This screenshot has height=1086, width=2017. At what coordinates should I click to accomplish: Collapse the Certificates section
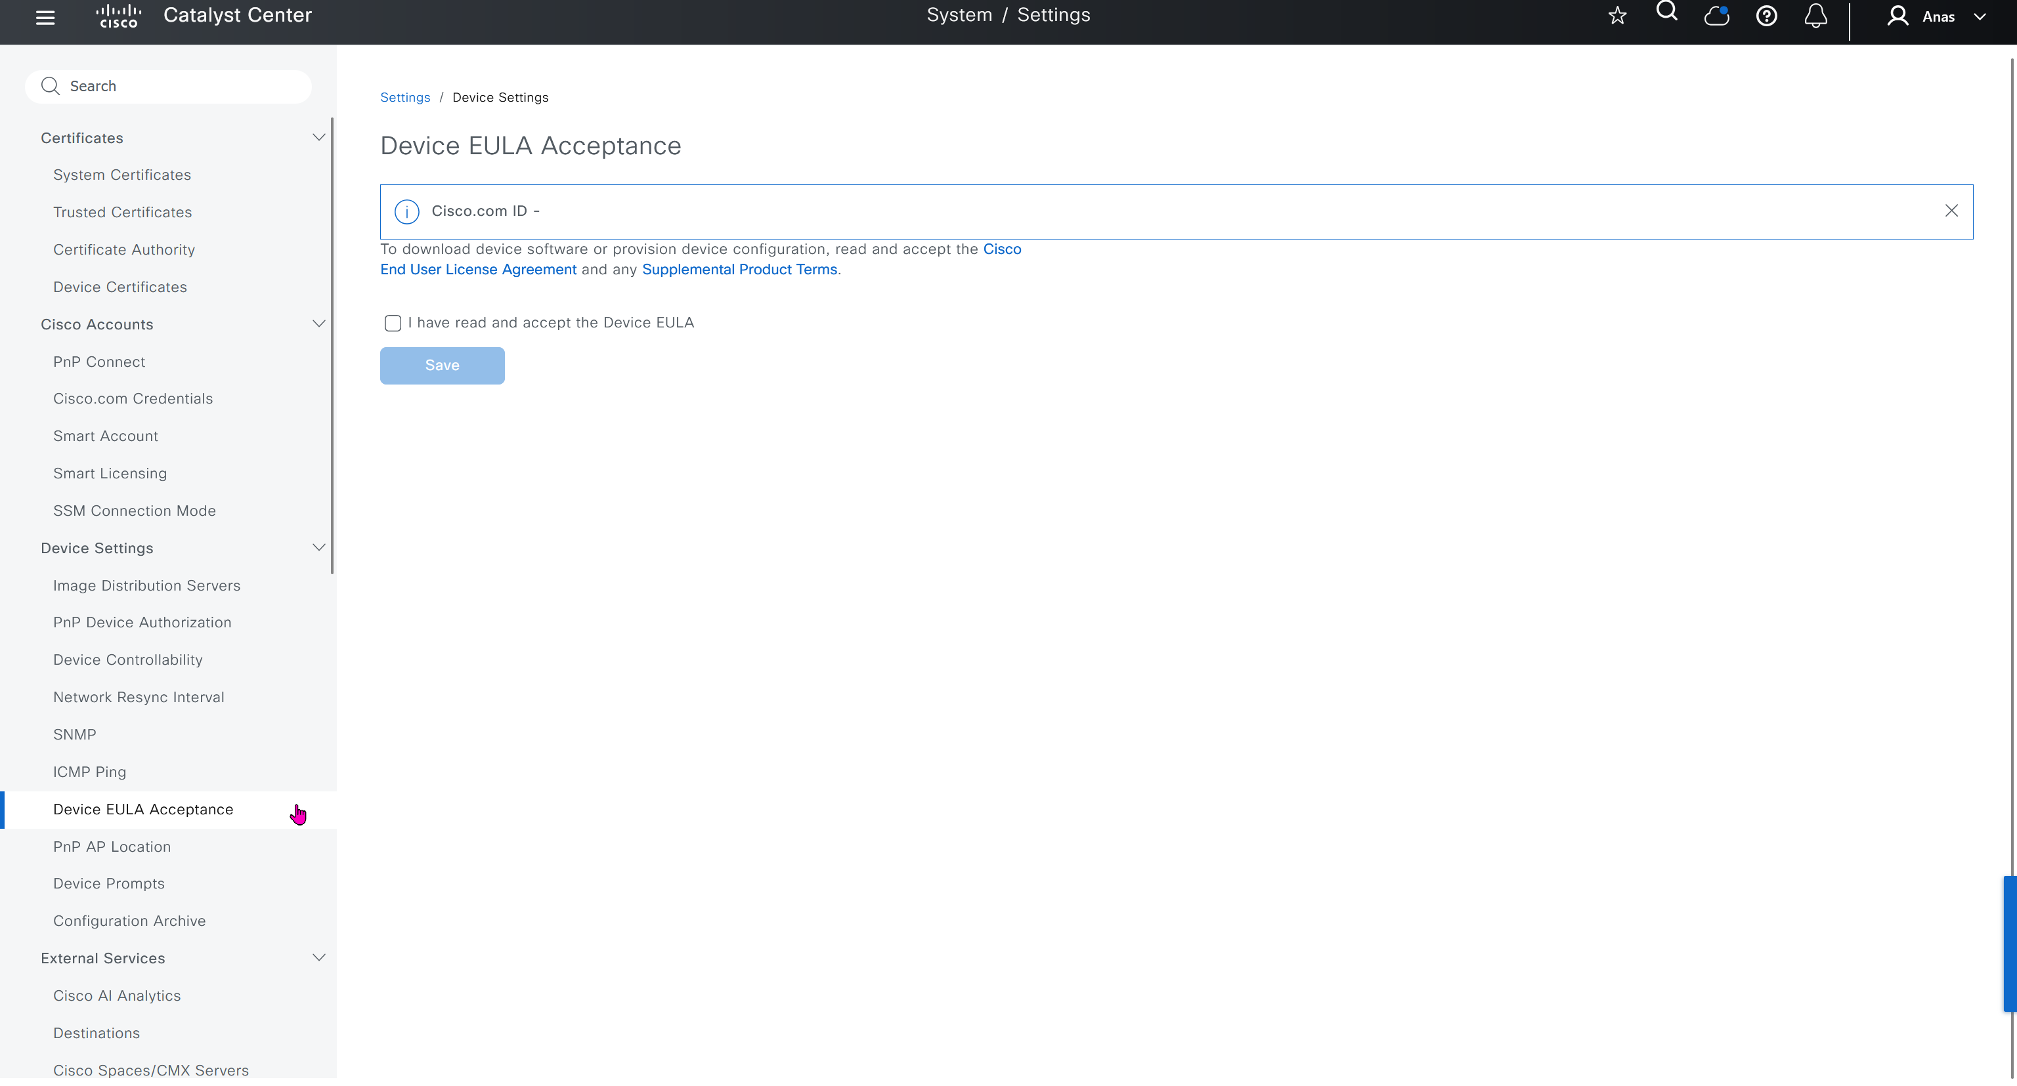point(318,138)
